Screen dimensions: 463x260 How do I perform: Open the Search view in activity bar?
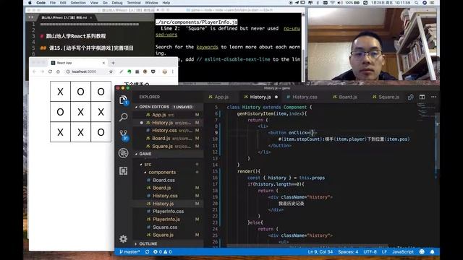click(x=123, y=117)
